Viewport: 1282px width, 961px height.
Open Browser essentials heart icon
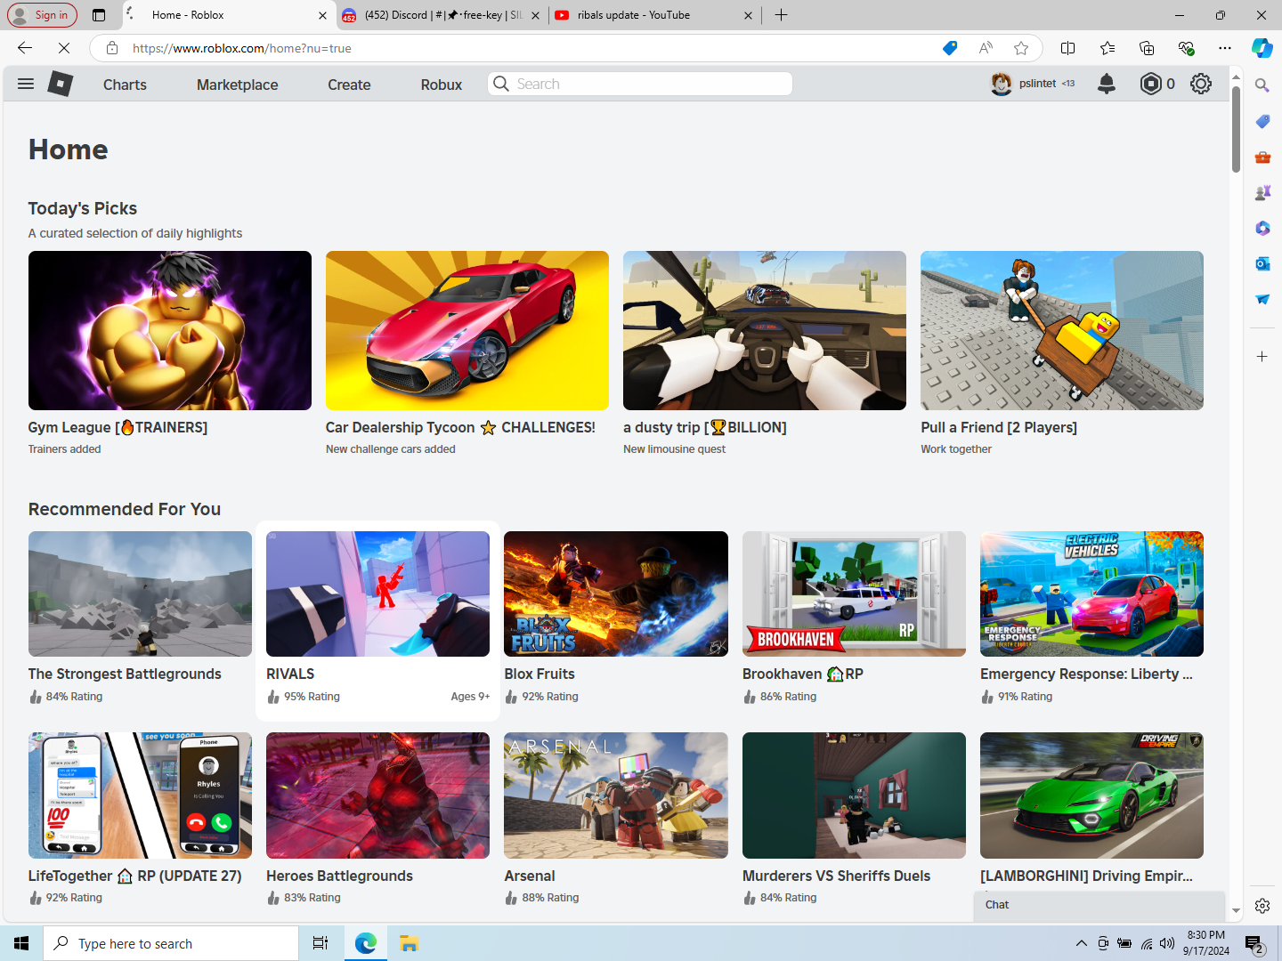tap(1186, 48)
